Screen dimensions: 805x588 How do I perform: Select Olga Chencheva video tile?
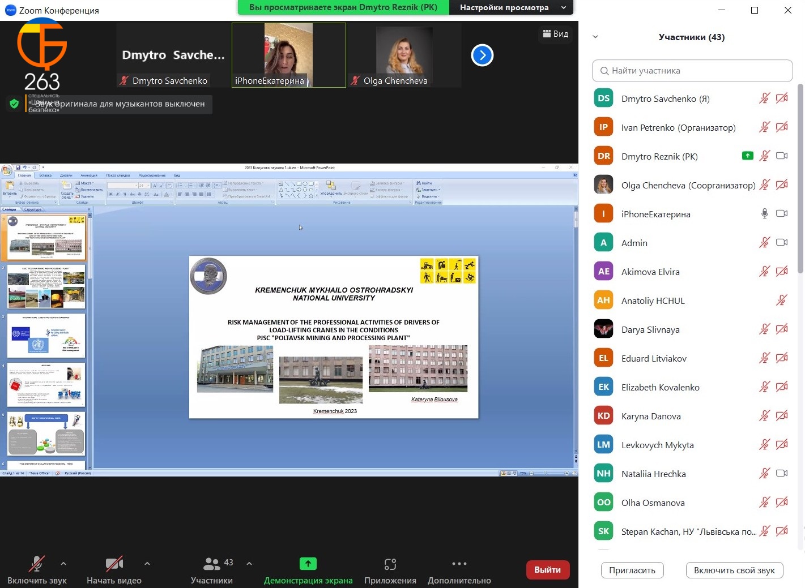(404, 55)
